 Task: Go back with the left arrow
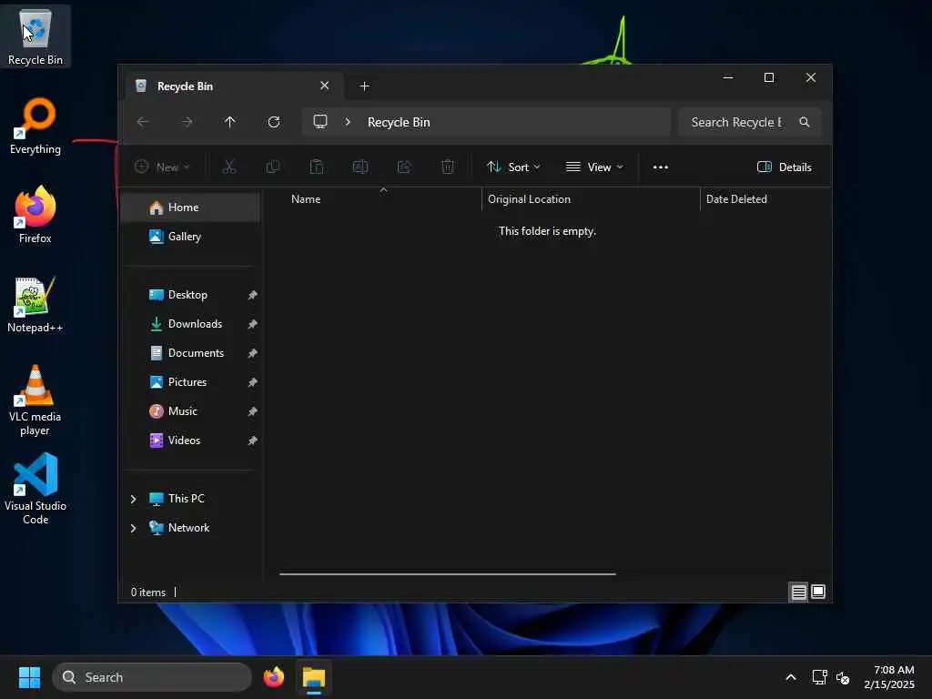pyautogui.click(x=143, y=122)
